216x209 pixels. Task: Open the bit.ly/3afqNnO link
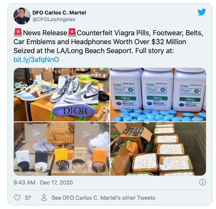coord(36,60)
